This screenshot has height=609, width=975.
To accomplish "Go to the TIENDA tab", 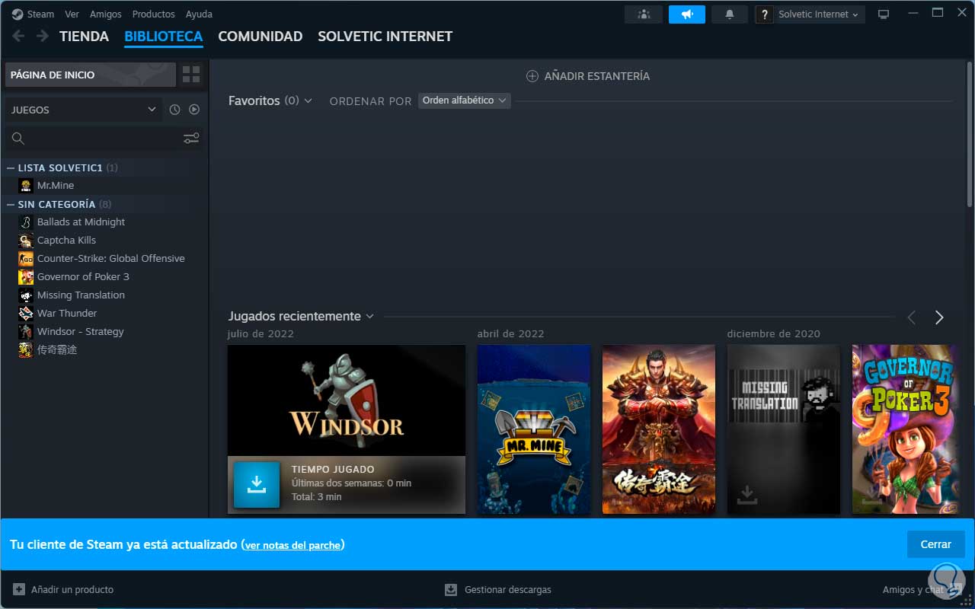I will 84,36.
